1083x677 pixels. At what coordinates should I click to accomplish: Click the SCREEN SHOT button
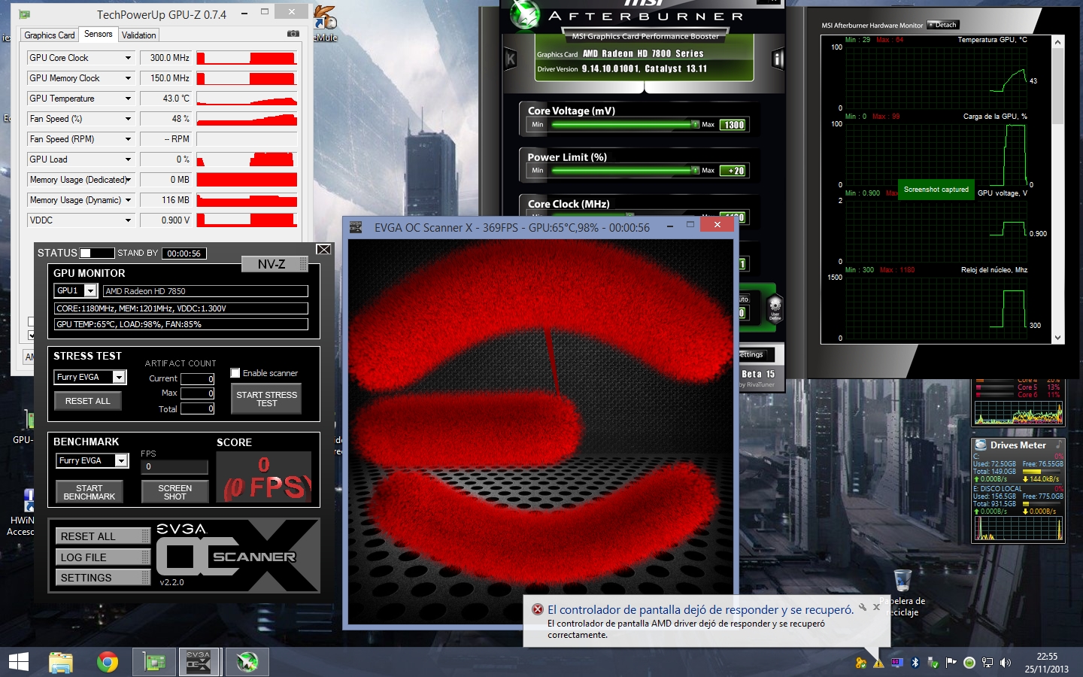pos(174,492)
